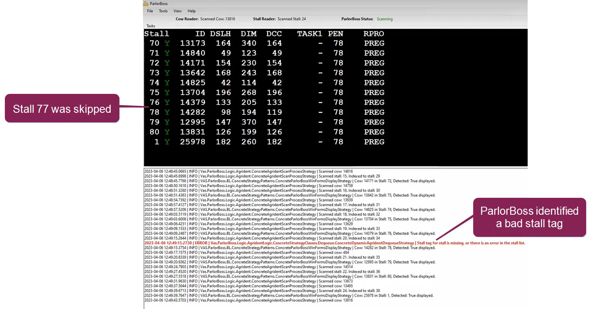Select log line 'Scanned stall: 20. Indexed to stall: 34'
This screenshot has height=309, width=593.
(262, 238)
